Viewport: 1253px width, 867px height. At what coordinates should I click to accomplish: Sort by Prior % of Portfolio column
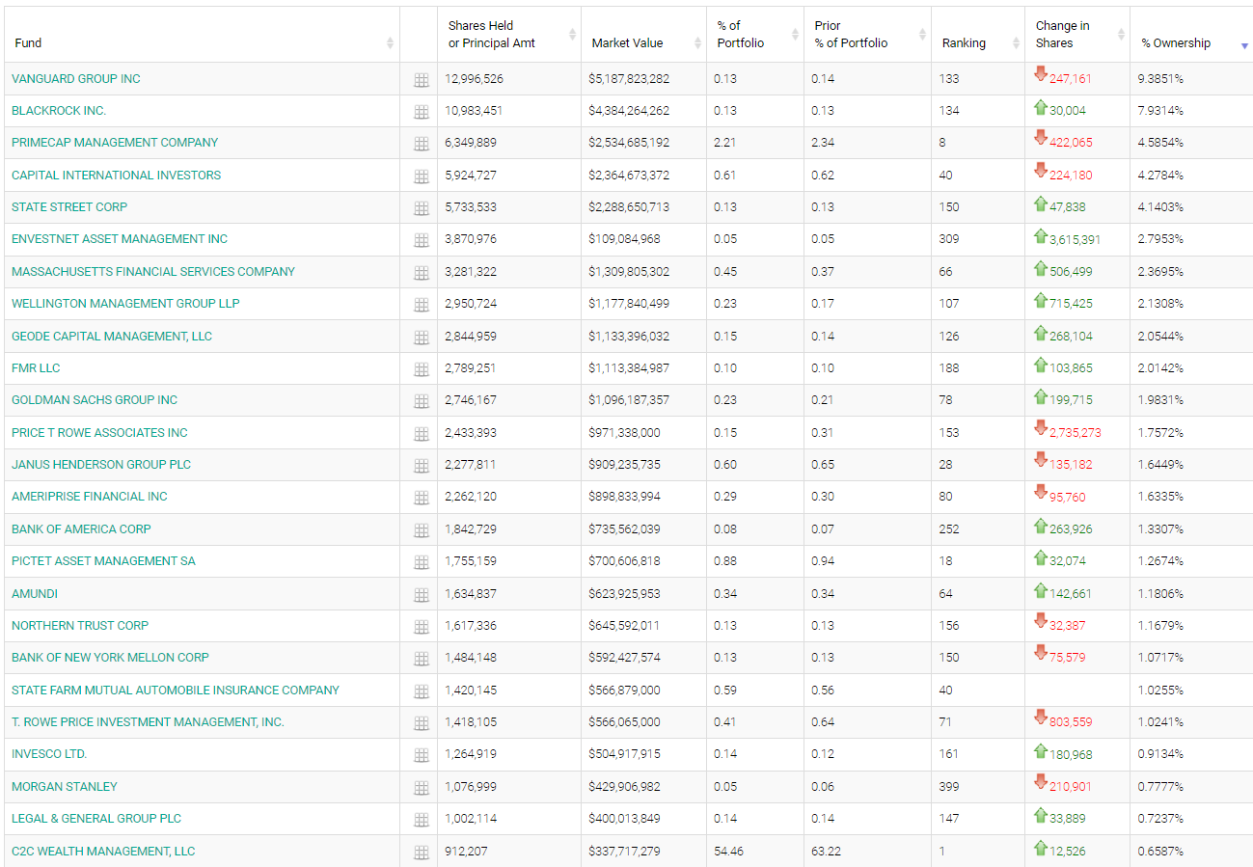click(867, 35)
